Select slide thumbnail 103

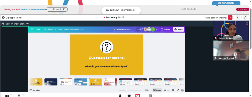155,82
